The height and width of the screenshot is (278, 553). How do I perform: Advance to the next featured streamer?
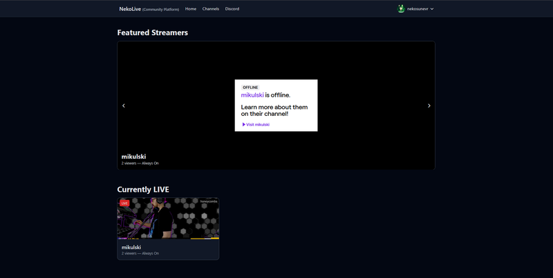click(429, 106)
